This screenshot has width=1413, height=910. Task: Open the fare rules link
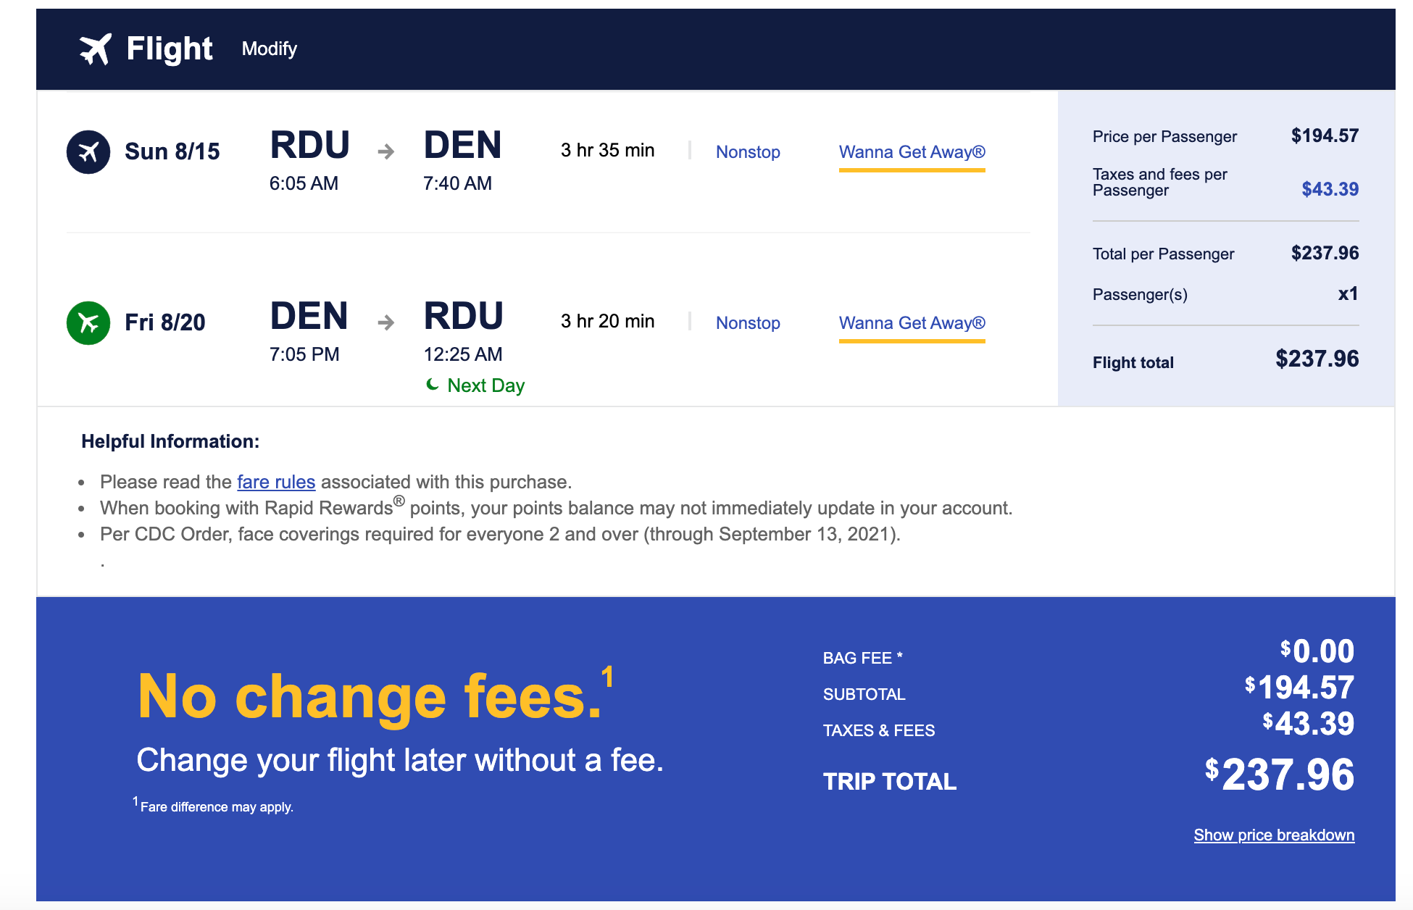(276, 482)
